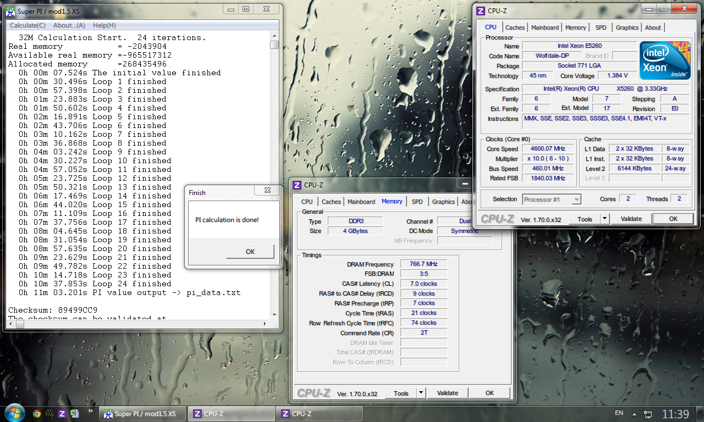This screenshot has width=704, height=422.
Task: Open the EN language indicator
Action: point(619,413)
